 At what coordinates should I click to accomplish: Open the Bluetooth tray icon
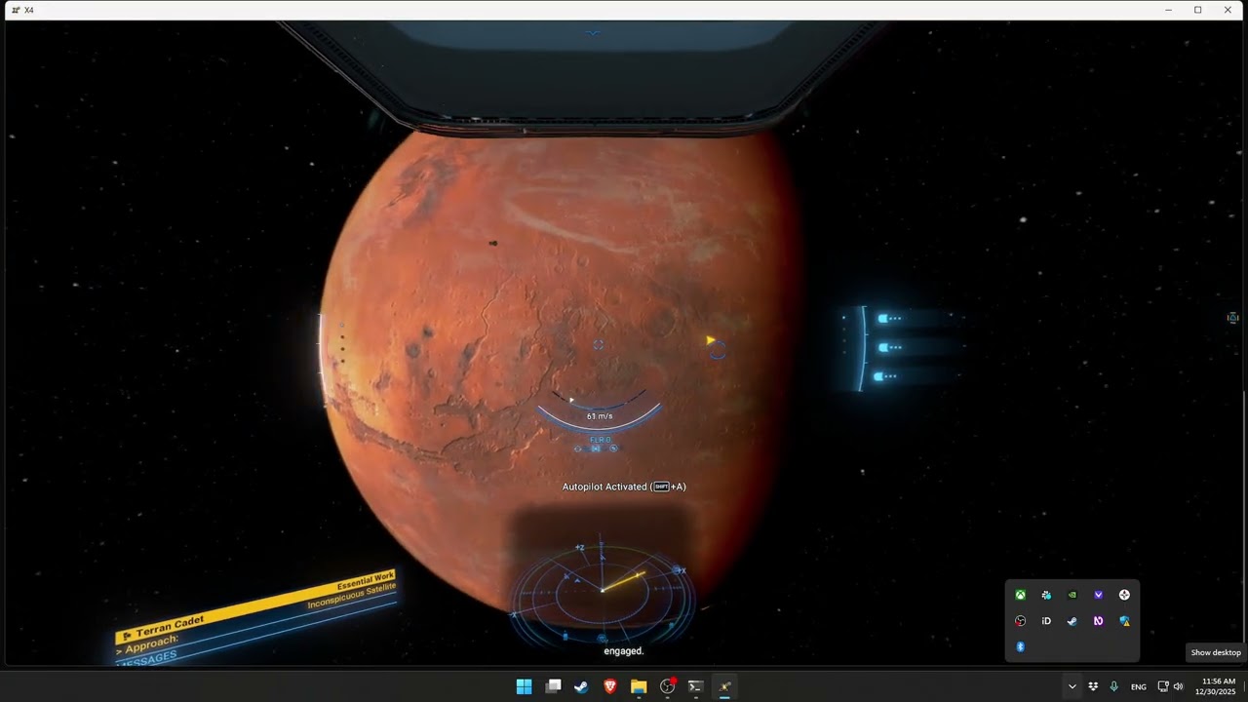pyautogui.click(x=1020, y=647)
